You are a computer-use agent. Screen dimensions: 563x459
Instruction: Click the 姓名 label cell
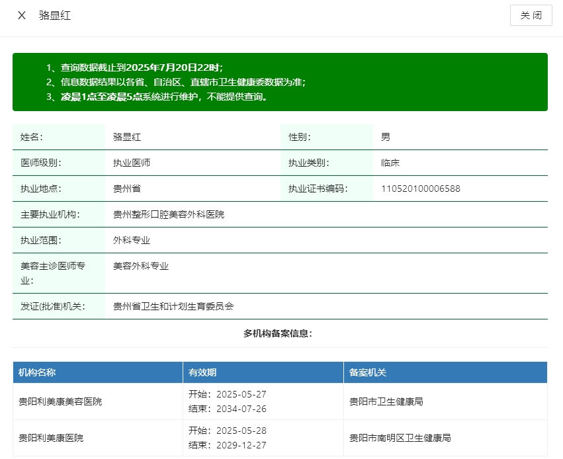pyautogui.click(x=59, y=137)
